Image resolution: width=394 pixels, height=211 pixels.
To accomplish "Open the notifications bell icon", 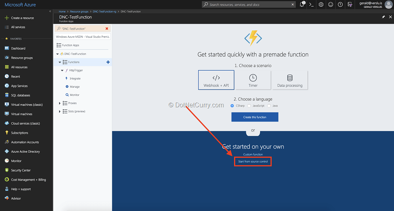I will pyautogui.click(x=302, y=4).
